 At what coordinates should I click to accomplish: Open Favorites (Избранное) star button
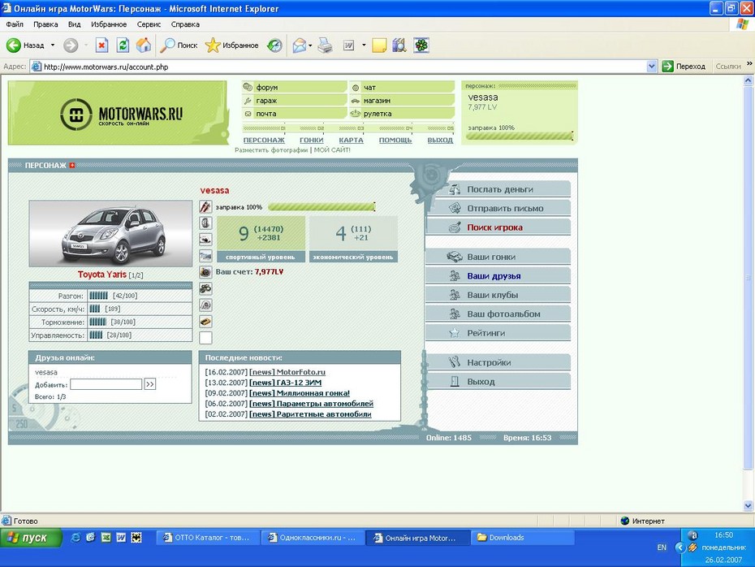pyautogui.click(x=231, y=45)
